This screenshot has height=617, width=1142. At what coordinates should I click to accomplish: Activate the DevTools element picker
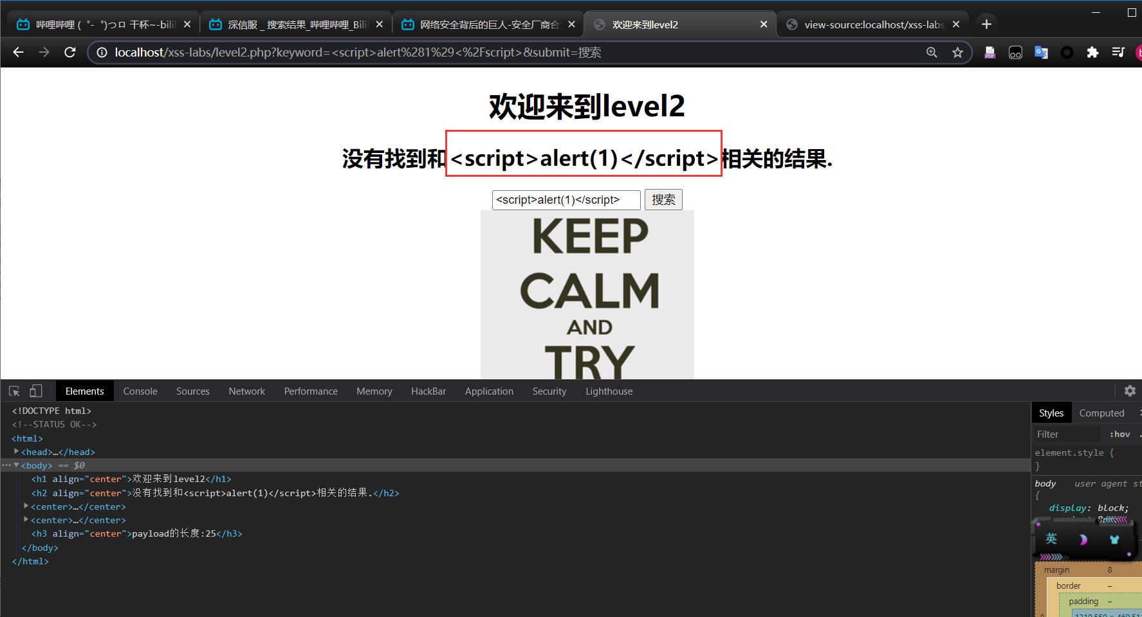coord(14,391)
